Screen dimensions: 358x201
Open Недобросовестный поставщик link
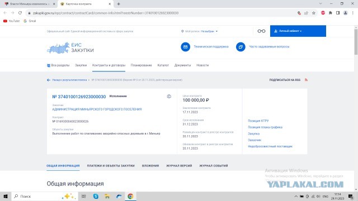270,146
